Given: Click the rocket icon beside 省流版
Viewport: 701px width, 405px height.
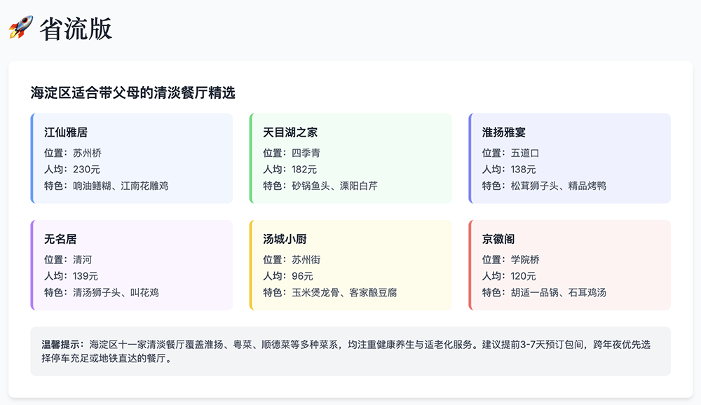Looking at the screenshot, I should click(22, 25).
